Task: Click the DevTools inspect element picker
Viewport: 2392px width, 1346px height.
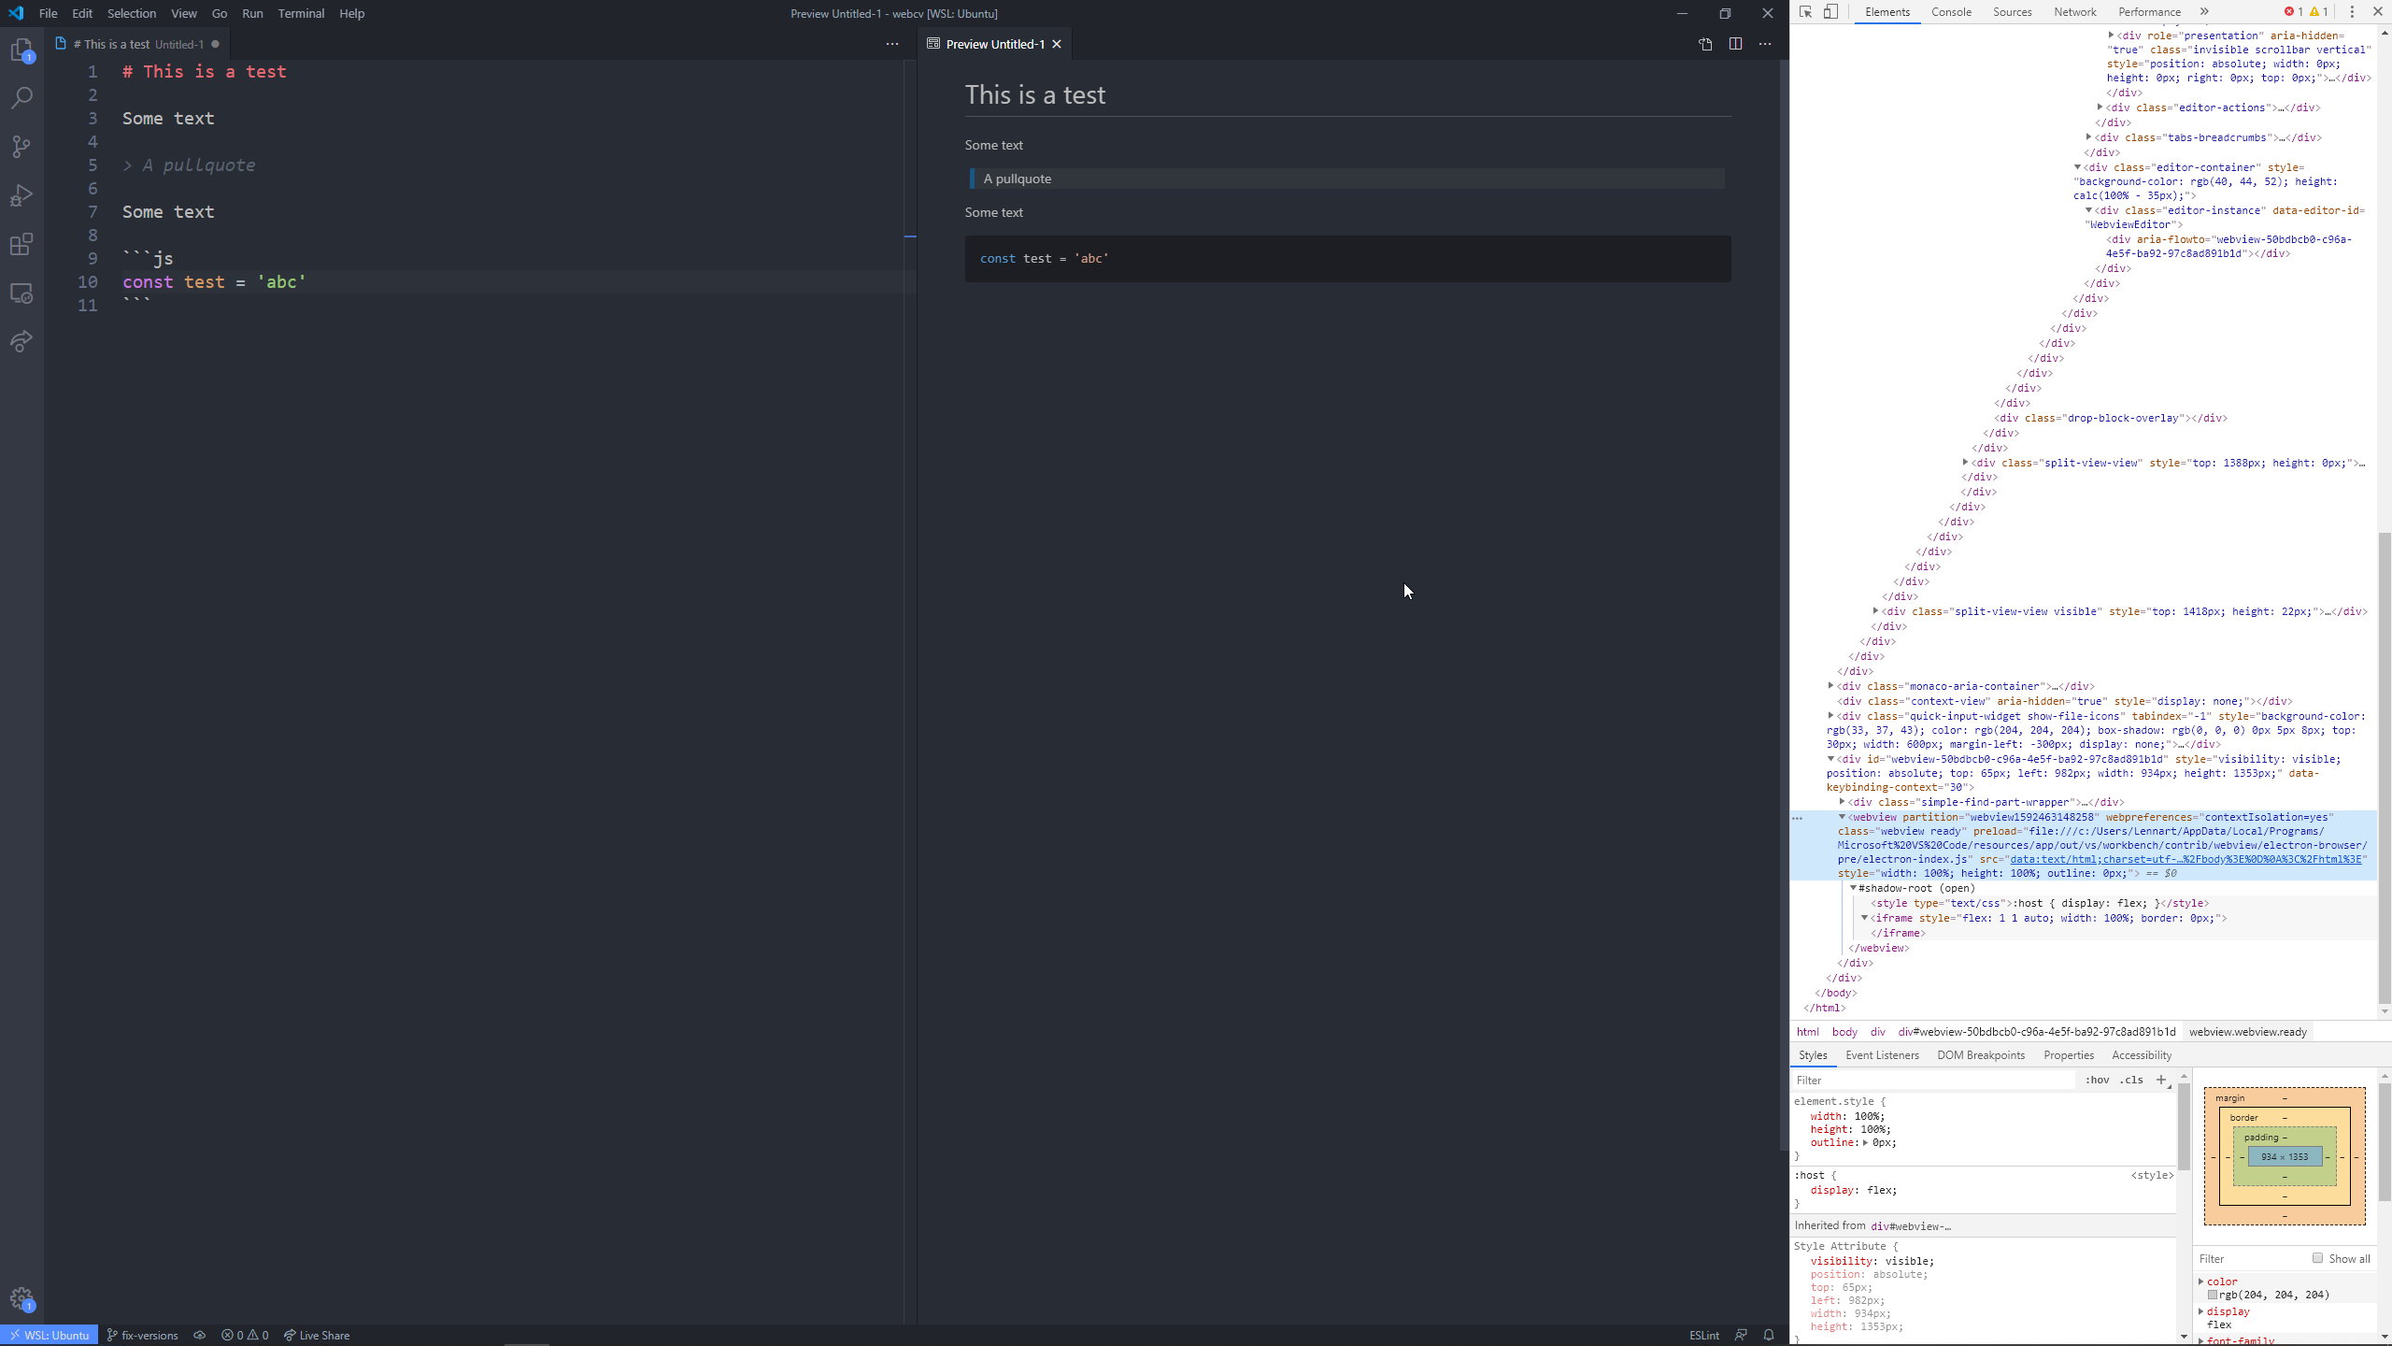Action: (1805, 12)
